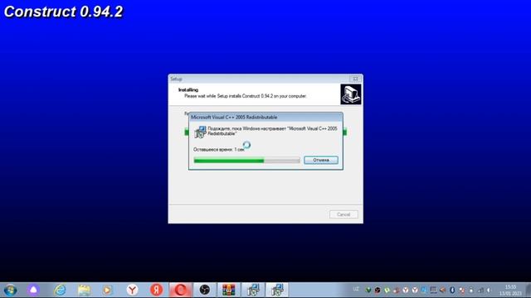This screenshot has width=531, height=298.
Task: Open the taskbar clock and date
Action: click(510, 291)
